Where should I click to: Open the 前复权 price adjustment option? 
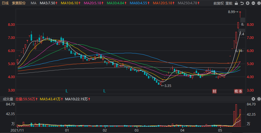pyautogui.click(x=219, y=3)
